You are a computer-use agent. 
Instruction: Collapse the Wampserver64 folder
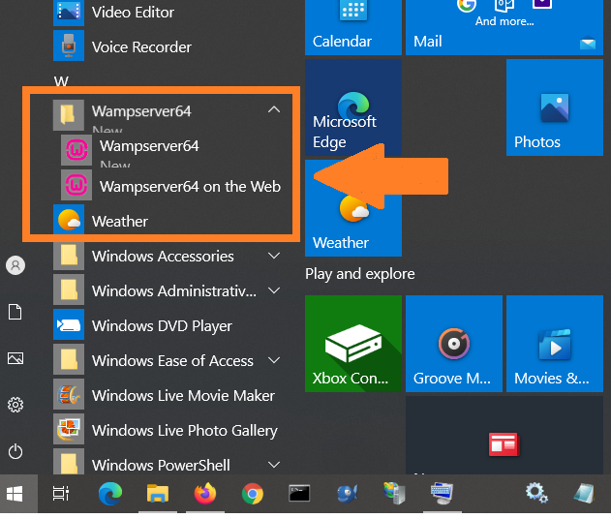pyautogui.click(x=274, y=111)
